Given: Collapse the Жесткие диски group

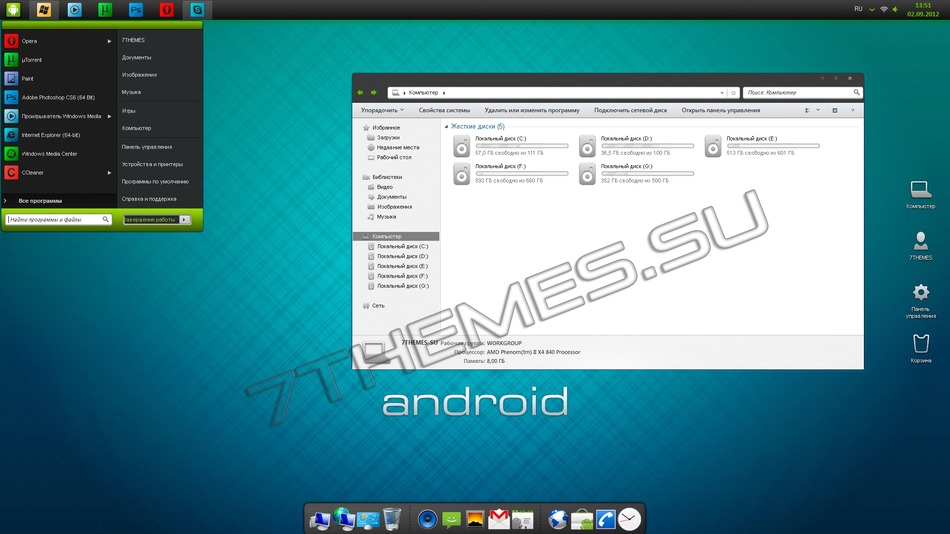Looking at the screenshot, I should [446, 127].
